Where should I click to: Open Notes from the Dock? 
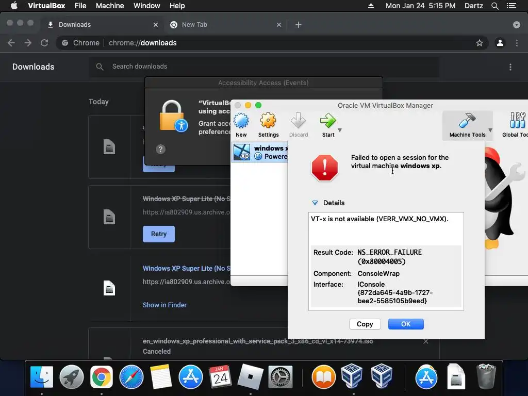click(x=161, y=377)
